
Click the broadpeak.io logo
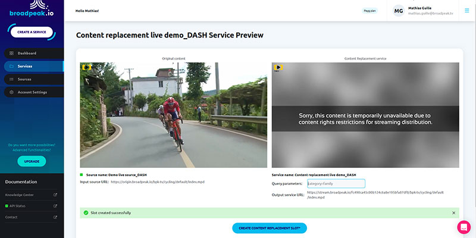32,10
